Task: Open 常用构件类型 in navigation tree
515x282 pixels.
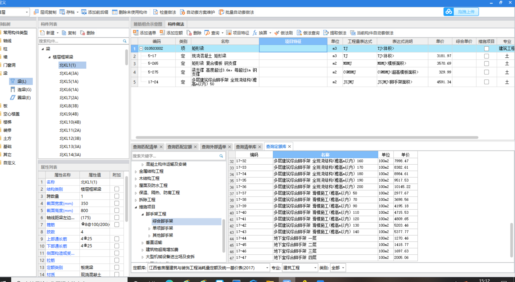Action: pos(15,33)
